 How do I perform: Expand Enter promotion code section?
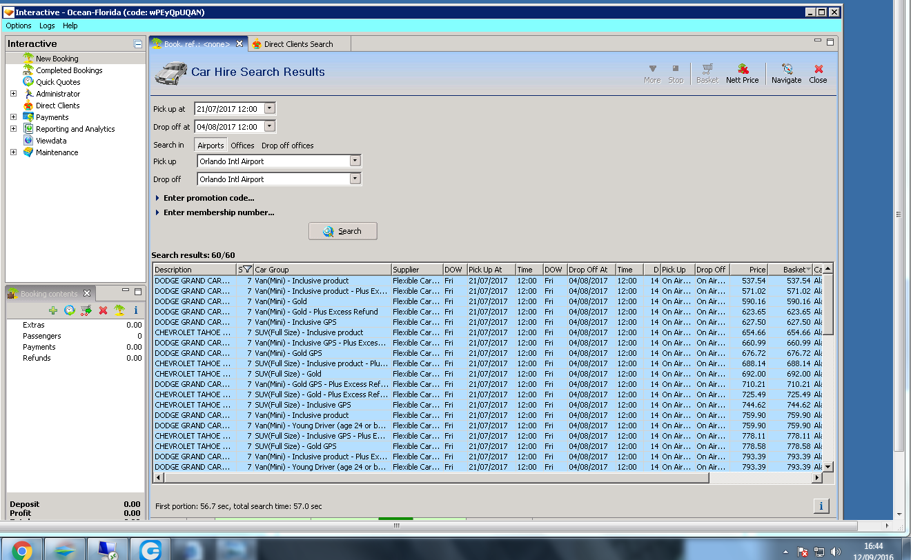[x=205, y=198]
